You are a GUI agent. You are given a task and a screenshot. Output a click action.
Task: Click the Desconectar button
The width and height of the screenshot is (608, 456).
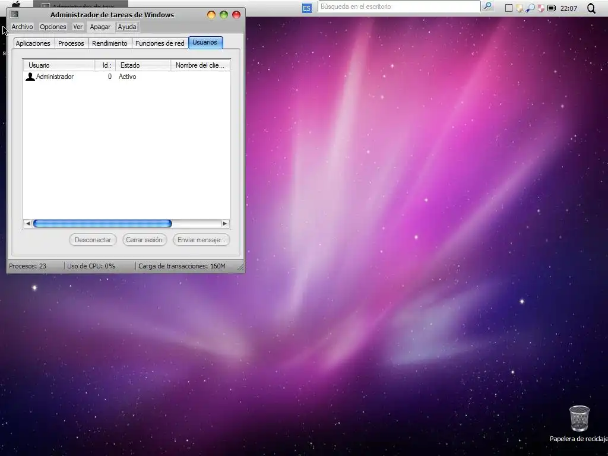pos(93,240)
